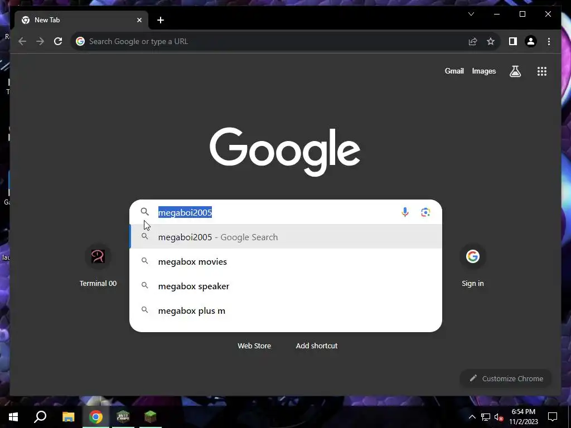Open the notification center

tap(553, 417)
